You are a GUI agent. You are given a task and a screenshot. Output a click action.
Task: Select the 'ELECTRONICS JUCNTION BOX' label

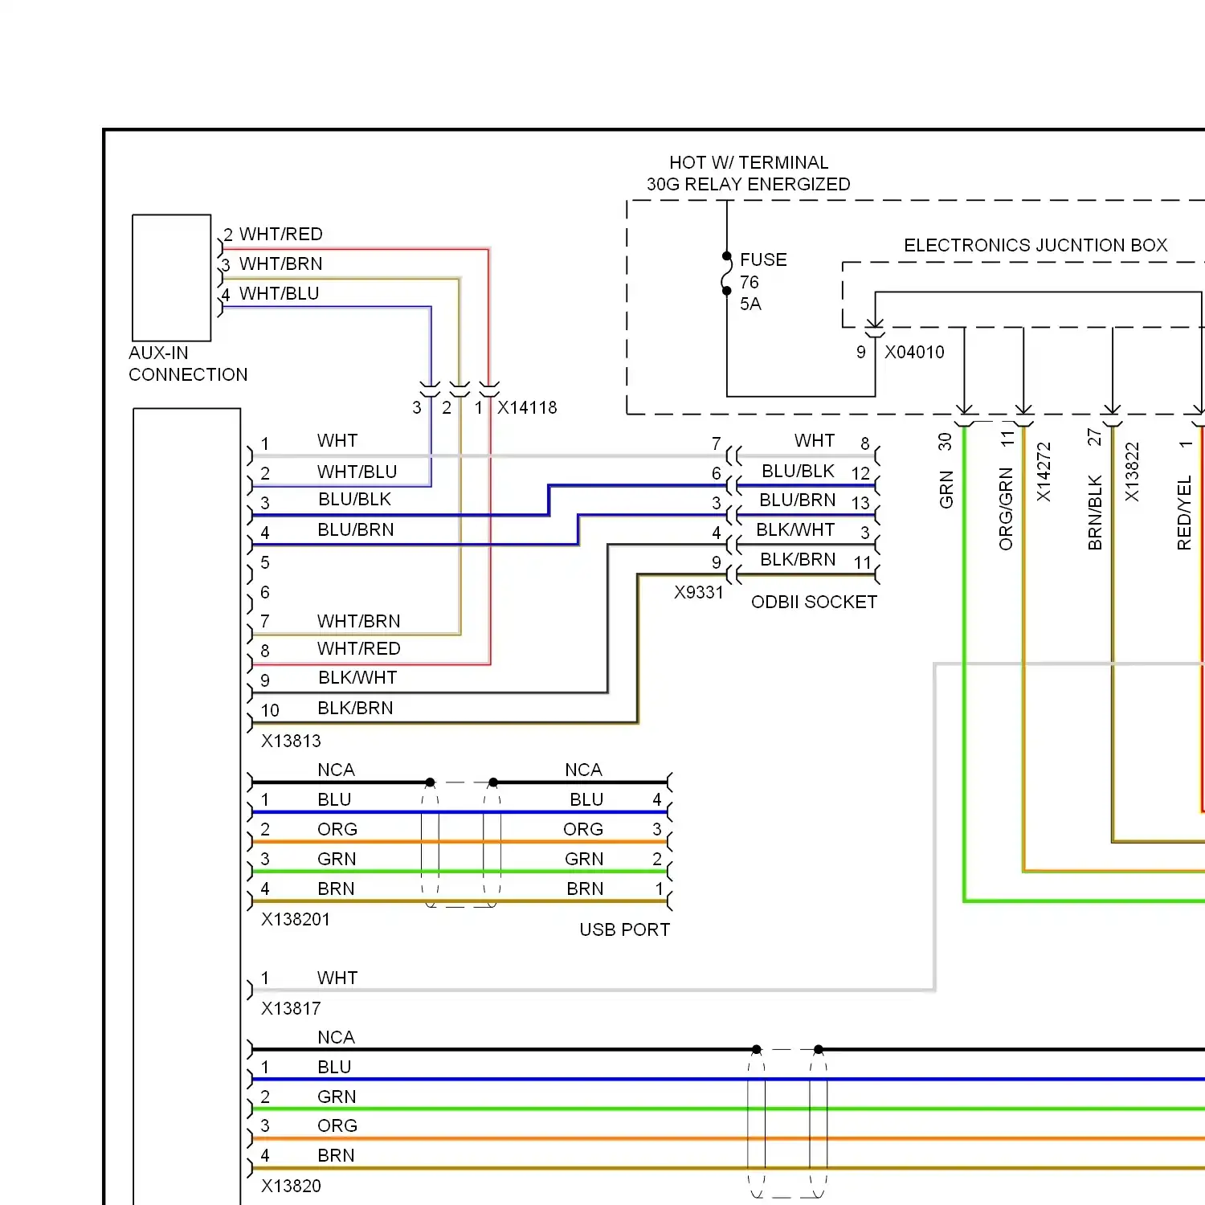(1035, 245)
